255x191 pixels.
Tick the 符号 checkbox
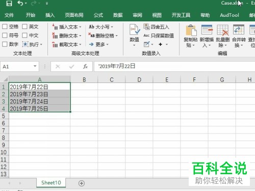point(5,35)
